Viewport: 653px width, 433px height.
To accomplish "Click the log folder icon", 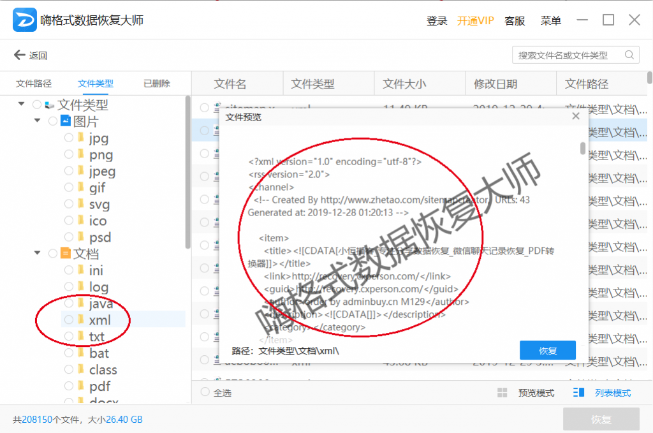I will 81,286.
